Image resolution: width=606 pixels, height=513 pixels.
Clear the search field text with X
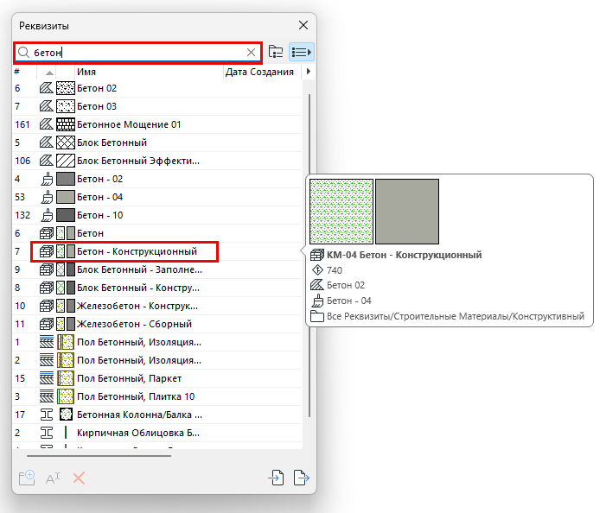tap(251, 52)
